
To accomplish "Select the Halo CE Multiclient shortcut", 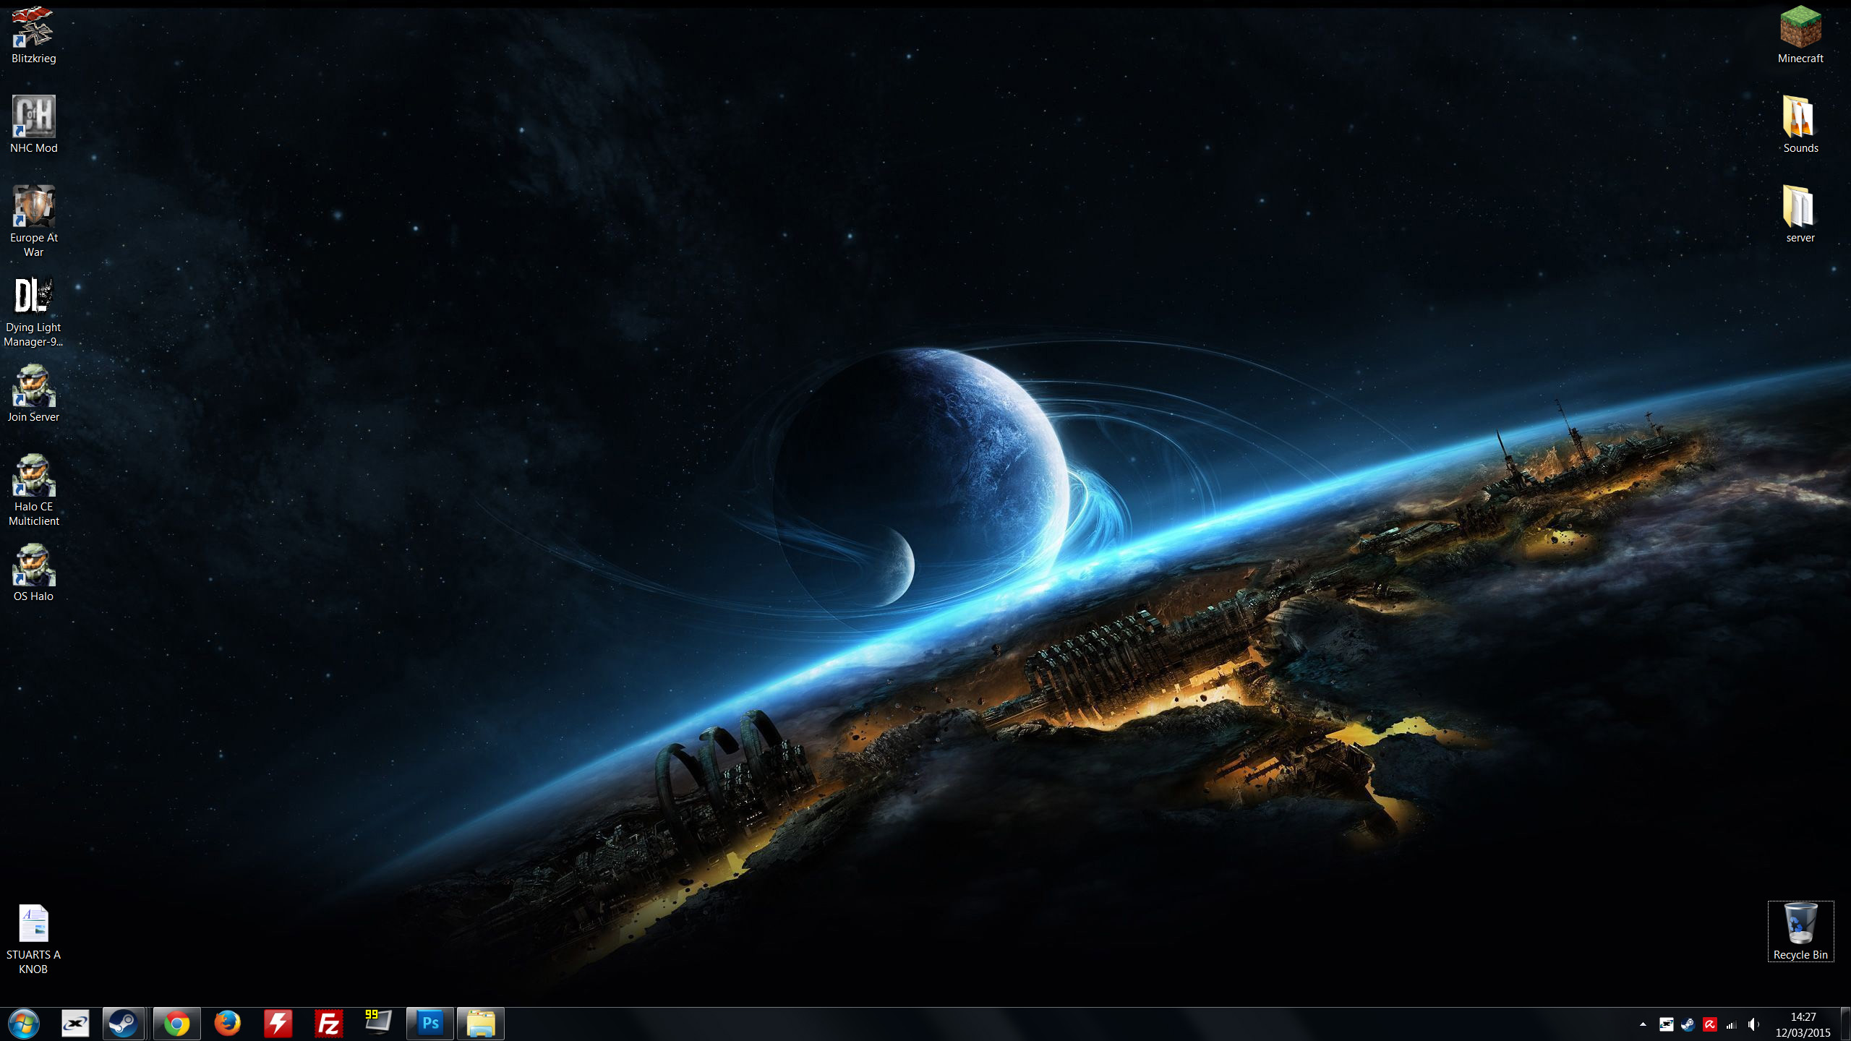I will tap(33, 490).
